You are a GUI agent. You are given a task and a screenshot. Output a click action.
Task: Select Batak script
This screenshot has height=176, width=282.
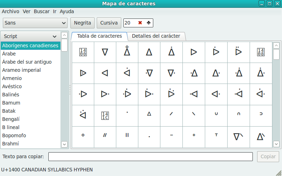[x=30, y=111]
